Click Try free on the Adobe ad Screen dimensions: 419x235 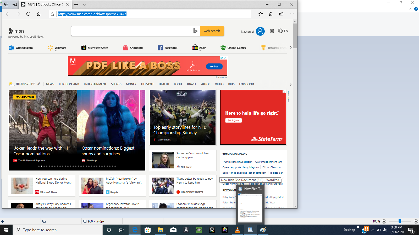coord(214,67)
